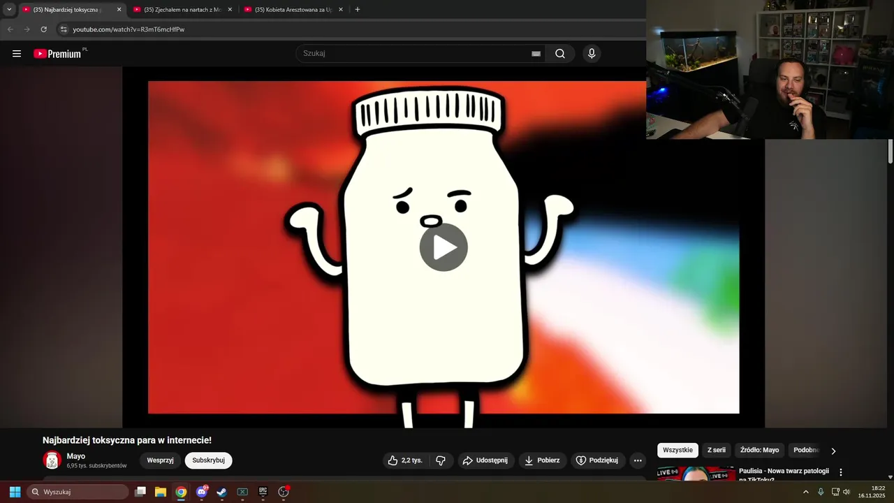Open volume control tray icon
This screenshot has width=894, height=503.
coord(847,492)
